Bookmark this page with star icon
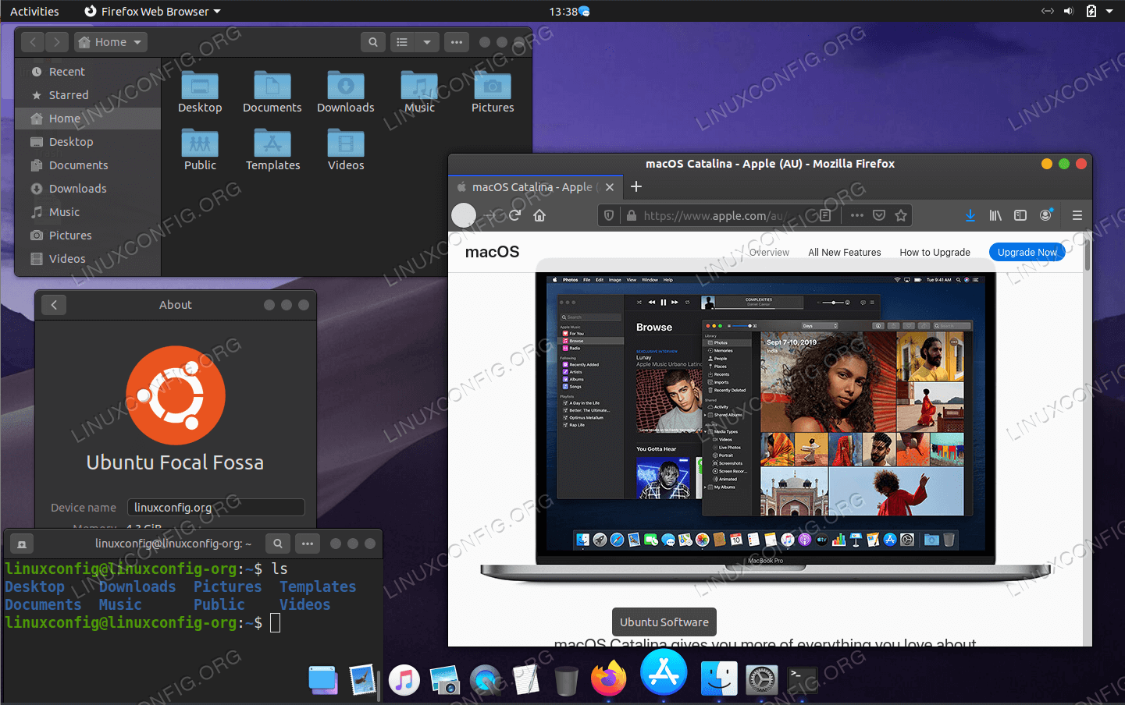This screenshot has width=1125, height=705. click(x=901, y=215)
